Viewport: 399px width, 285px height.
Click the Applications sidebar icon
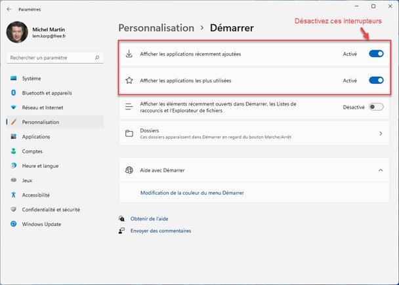coord(13,137)
